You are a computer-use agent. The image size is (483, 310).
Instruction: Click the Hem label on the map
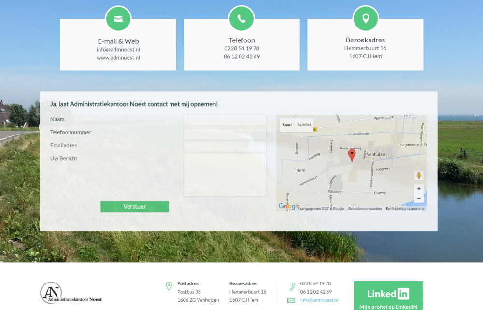pyautogui.click(x=301, y=170)
